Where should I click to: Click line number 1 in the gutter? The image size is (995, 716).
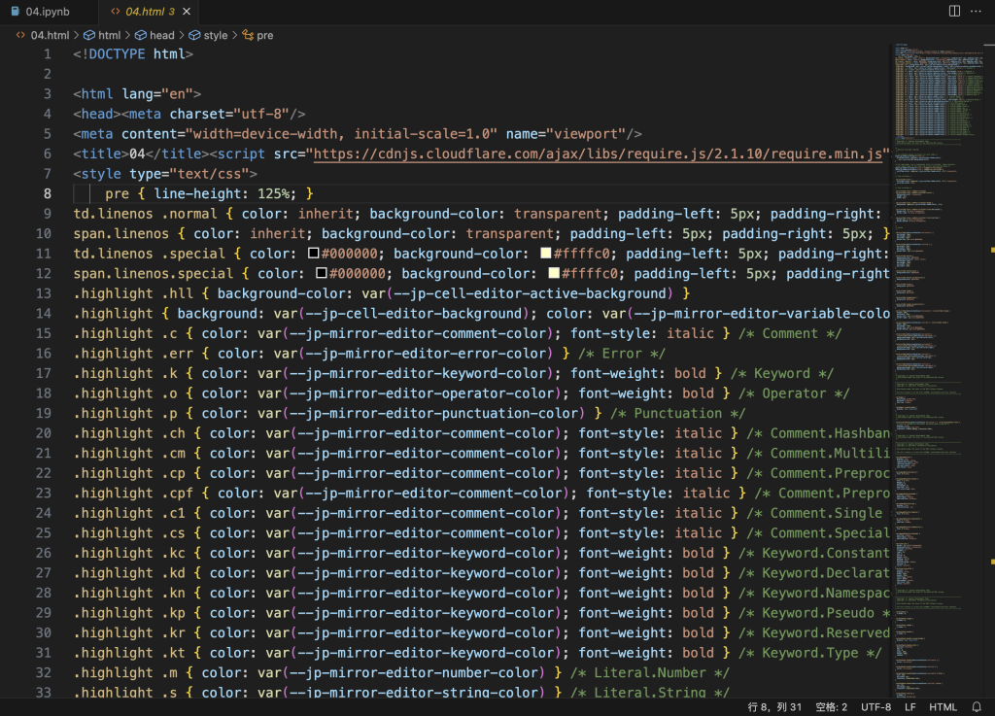48,53
